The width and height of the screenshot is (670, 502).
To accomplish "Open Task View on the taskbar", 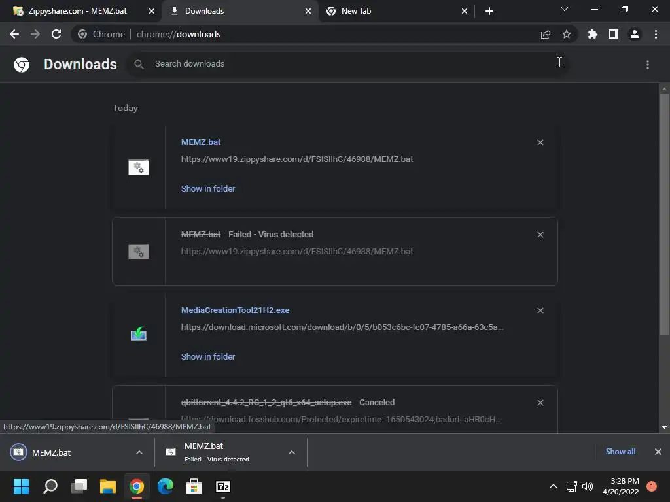I will tap(79, 486).
